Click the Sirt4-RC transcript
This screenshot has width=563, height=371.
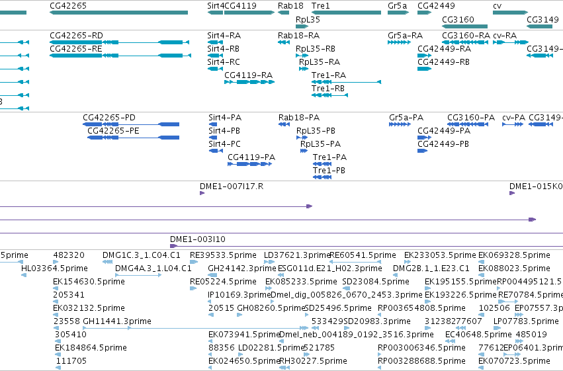215,69
